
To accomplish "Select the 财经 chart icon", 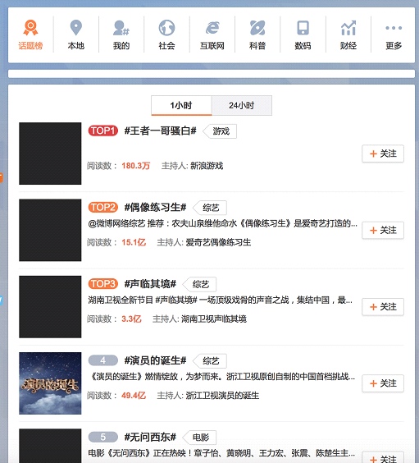I will coord(348,28).
